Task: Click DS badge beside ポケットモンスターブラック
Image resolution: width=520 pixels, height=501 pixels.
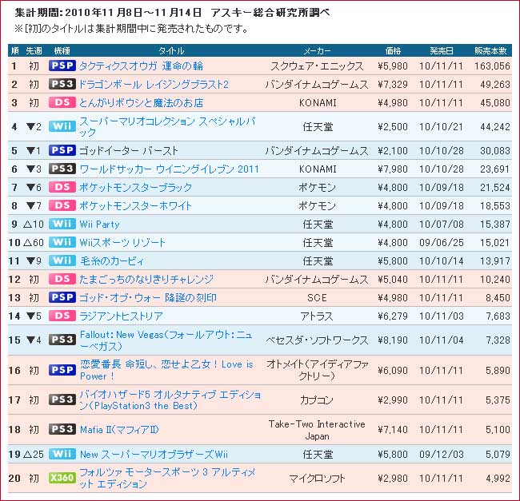Action: (x=62, y=187)
